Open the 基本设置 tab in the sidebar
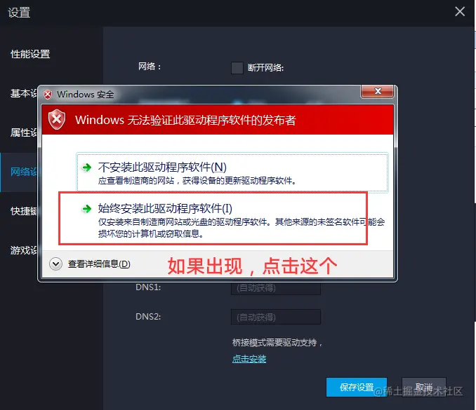 click(x=24, y=93)
